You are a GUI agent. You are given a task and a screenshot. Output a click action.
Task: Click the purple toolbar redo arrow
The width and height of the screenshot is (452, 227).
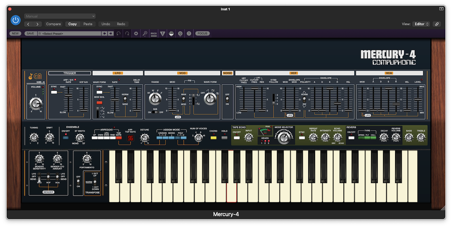(127, 33)
